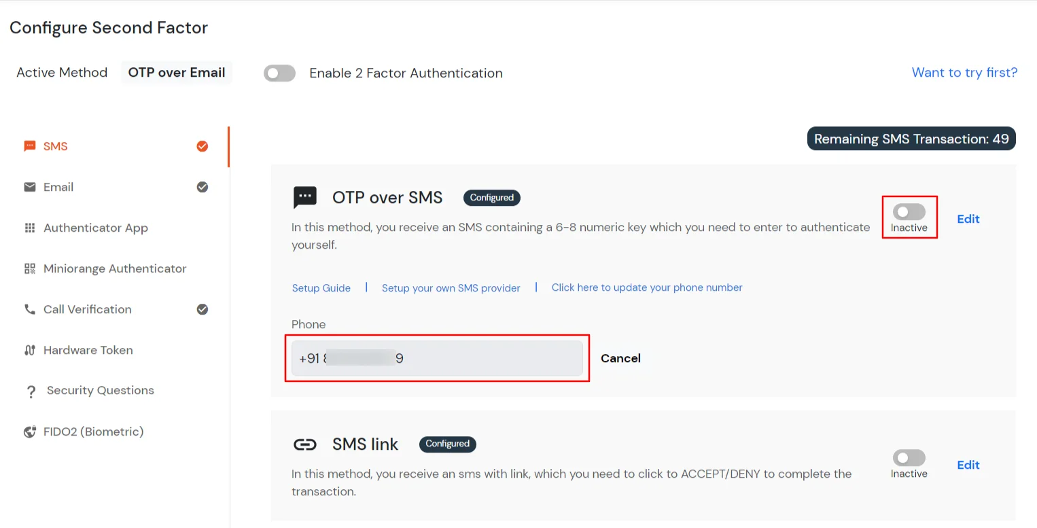Screen dimensions: 1037x528
Task: Click here to update your phone number
Action: pyautogui.click(x=646, y=287)
